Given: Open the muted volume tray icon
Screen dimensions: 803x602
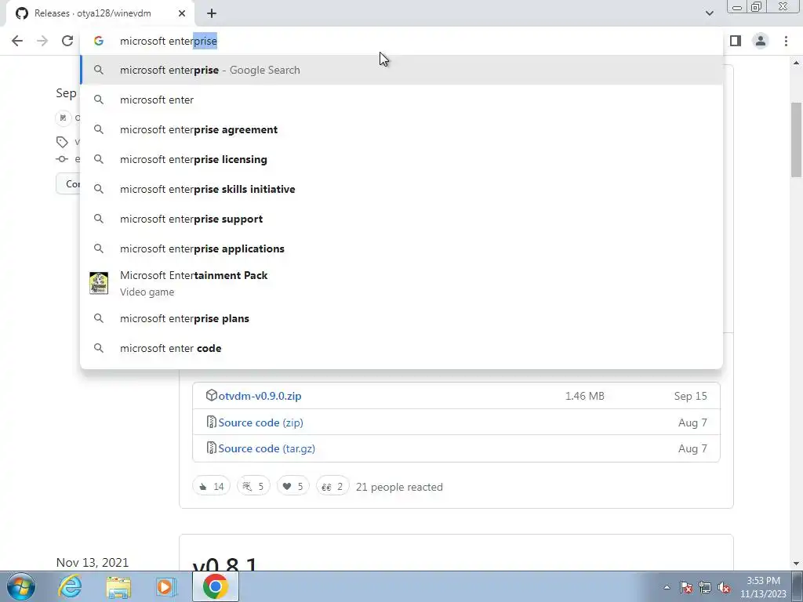Looking at the screenshot, I should coord(724,587).
